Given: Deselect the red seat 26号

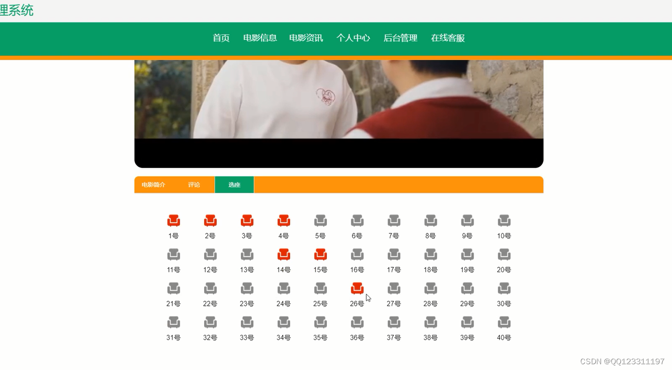Looking at the screenshot, I should [357, 288].
